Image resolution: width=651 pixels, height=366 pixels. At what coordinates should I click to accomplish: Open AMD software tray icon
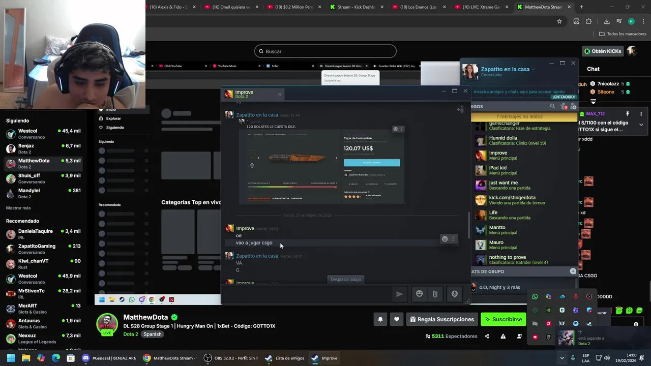tap(548, 323)
